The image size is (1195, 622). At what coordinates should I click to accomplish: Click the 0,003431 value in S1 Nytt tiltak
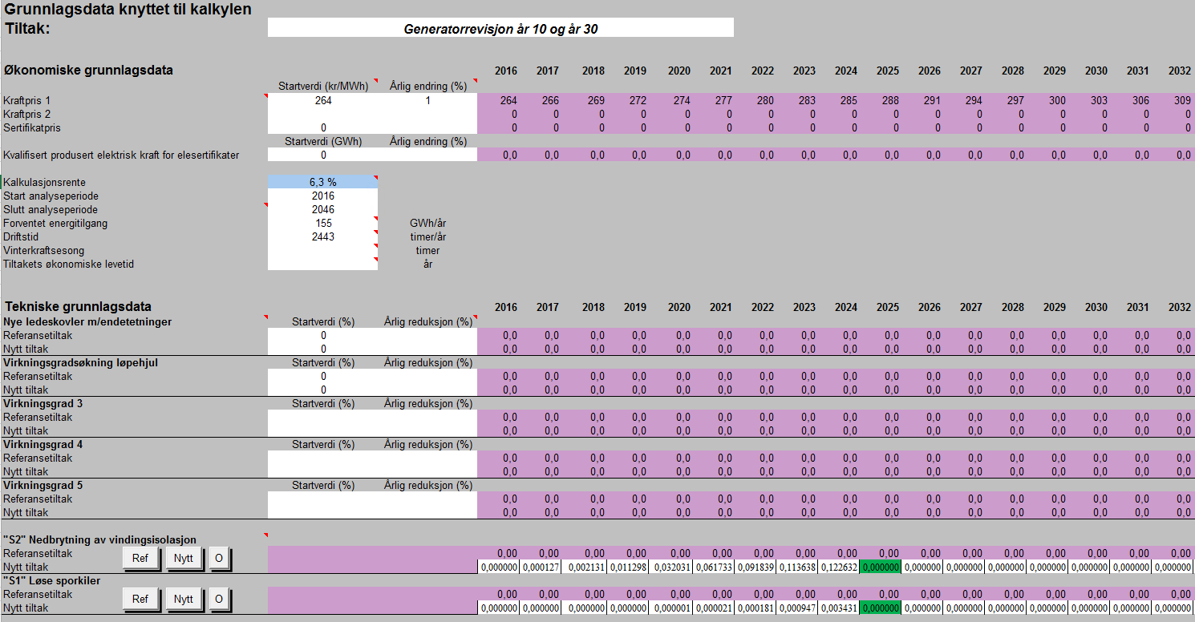click(839, 608)
